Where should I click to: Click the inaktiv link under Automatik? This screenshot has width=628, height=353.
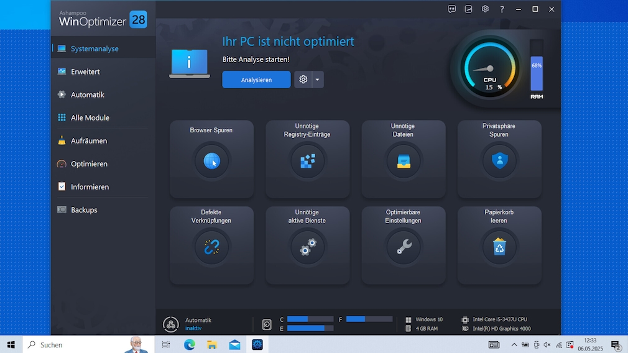193,328
